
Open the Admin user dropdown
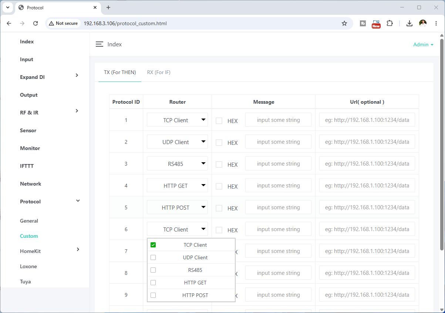pyautogui.click(x=423, y=44)
